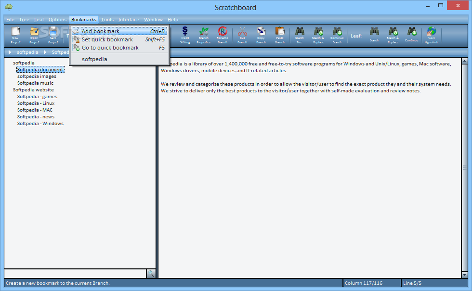Viewport: 472px width, 291px height.
Task: Open the Window menu
Action: click(x=153, y=20)
